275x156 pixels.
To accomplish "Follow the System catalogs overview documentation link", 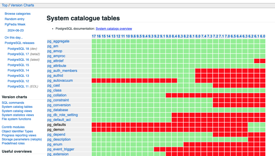I will click(114, 29).
